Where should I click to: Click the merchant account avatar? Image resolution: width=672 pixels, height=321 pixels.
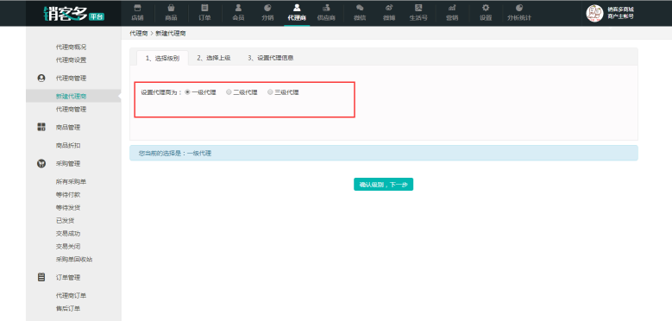click(x=594, y=13)
